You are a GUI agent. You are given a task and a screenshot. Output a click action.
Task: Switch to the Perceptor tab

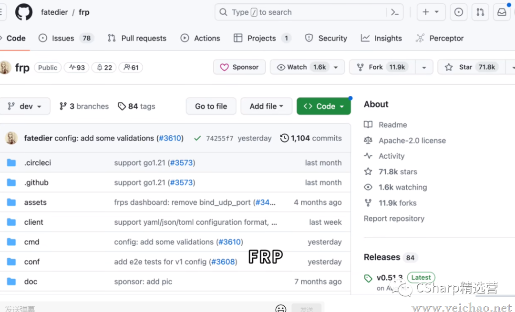click(440, 38)
